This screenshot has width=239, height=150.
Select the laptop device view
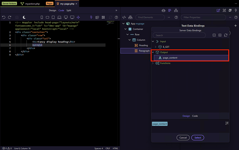60,17
